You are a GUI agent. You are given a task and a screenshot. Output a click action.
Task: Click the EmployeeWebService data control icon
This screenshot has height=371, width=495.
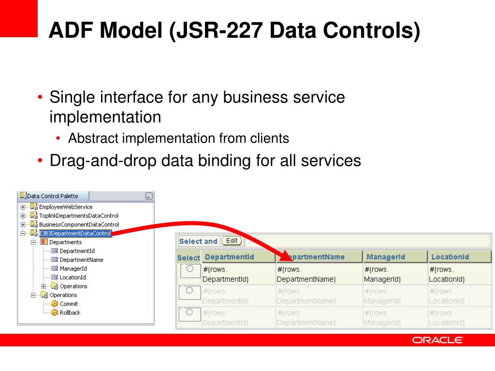coord(34,207)
